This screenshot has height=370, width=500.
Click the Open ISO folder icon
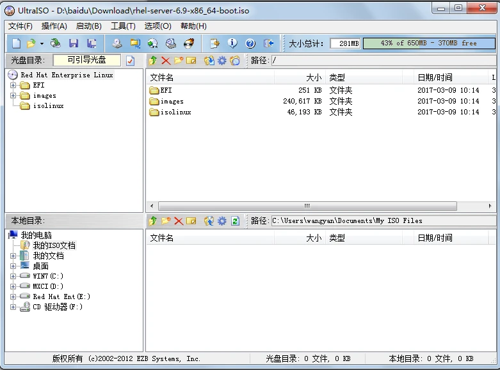[31, 43]
